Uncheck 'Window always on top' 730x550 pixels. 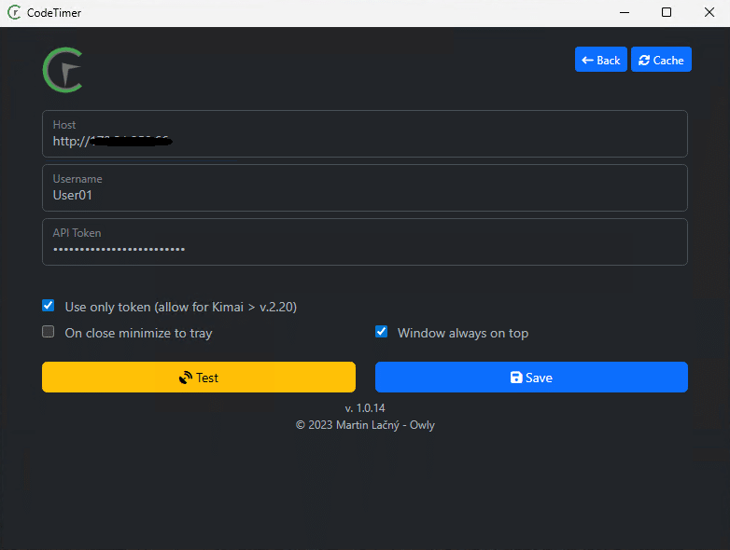click(x=381, y=332)
